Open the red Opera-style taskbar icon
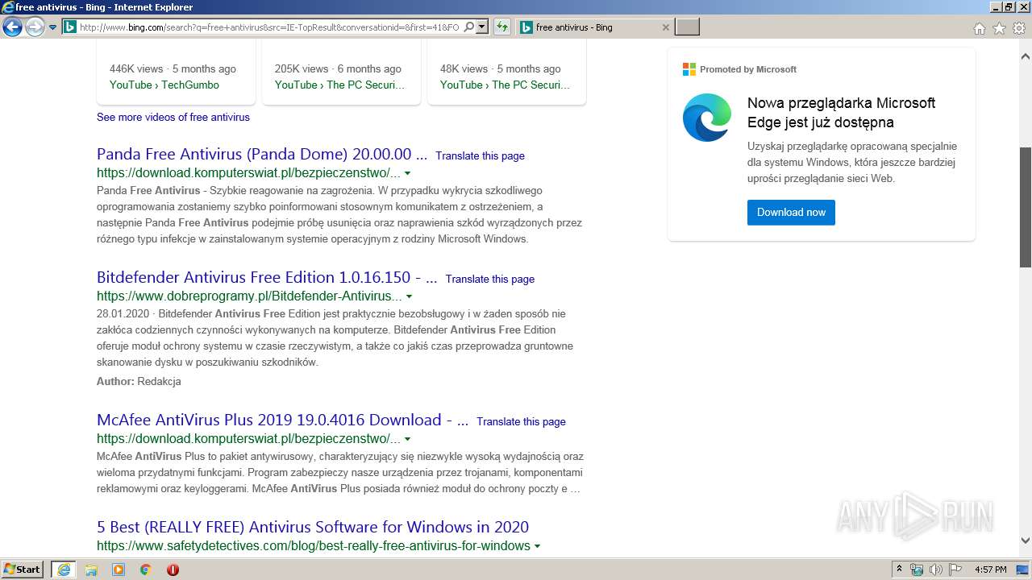Screen dimensions: 1032x580 (173, 570)
